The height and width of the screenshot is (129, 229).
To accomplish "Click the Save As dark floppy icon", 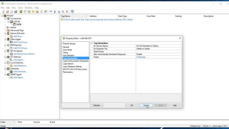I will pyautogui.click(x=15, y=11).
